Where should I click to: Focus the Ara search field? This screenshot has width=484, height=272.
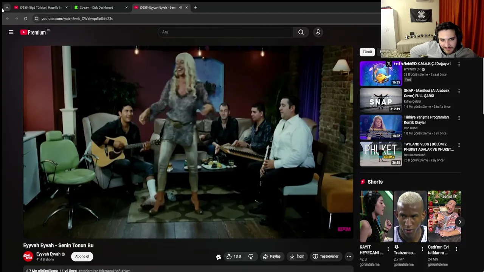click(x=225, y=32)
